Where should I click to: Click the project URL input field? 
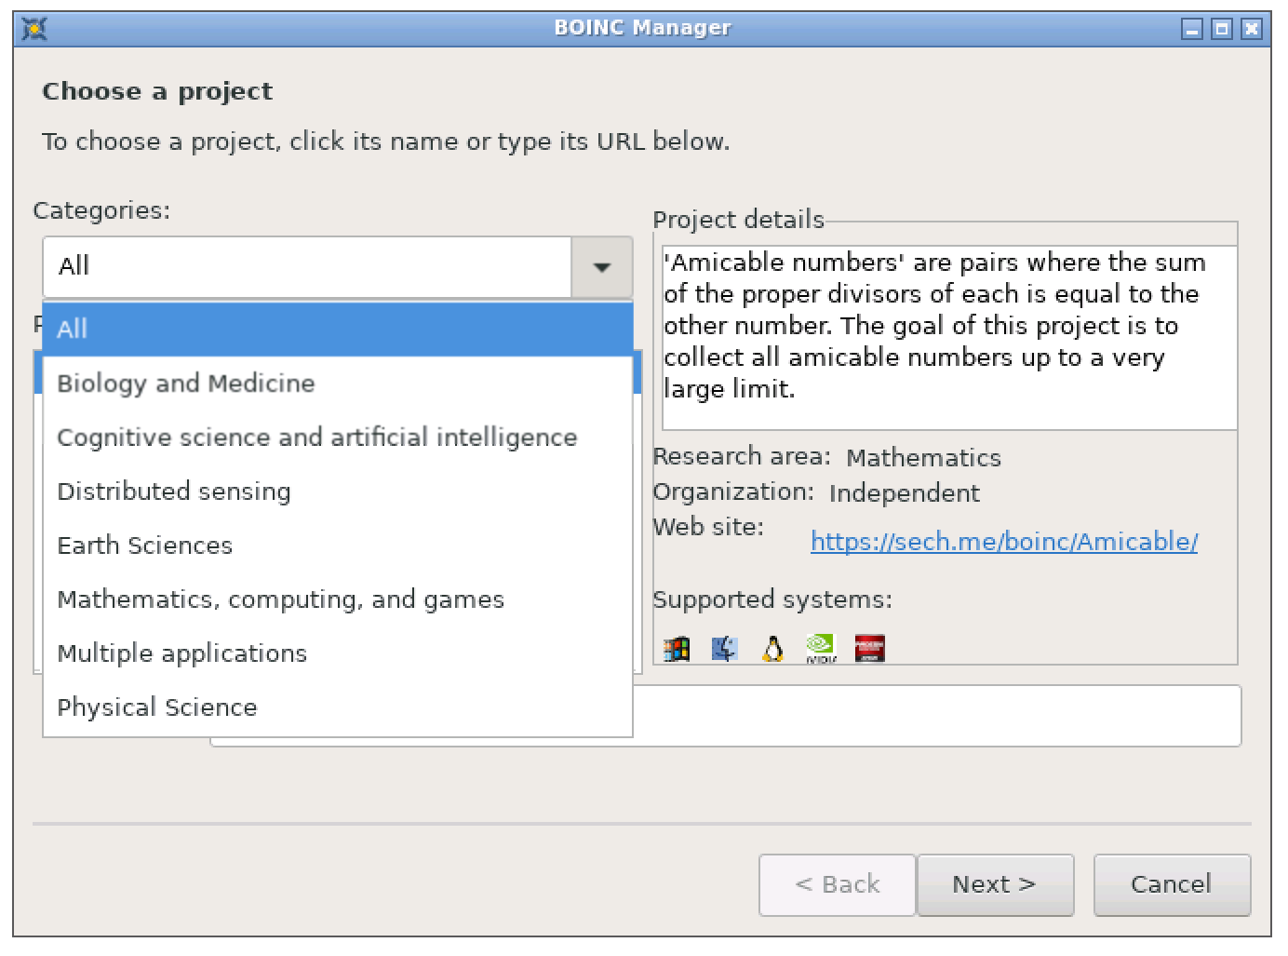pyautogui.click(x=936, y=716)
